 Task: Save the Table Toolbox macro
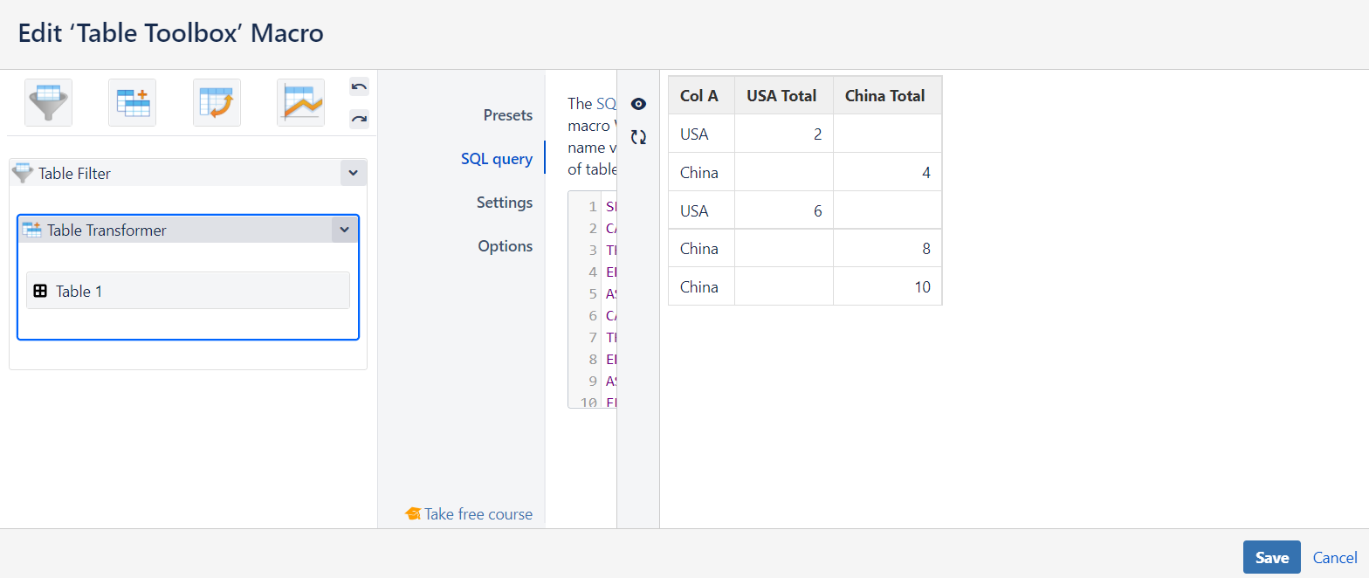point(1271,558)
